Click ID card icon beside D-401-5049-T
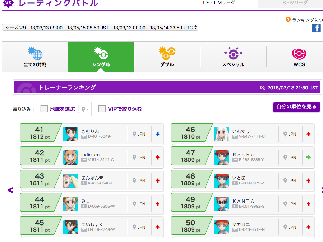This screenshot has width=323, height=242. pos(84,136)
